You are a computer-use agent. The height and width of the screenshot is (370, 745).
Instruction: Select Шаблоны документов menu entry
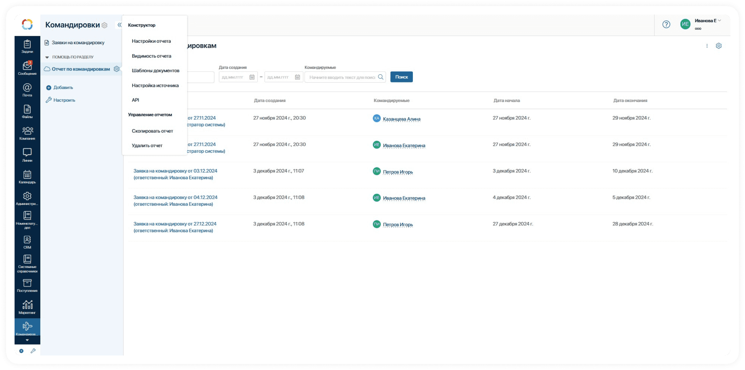click(155, 71)
